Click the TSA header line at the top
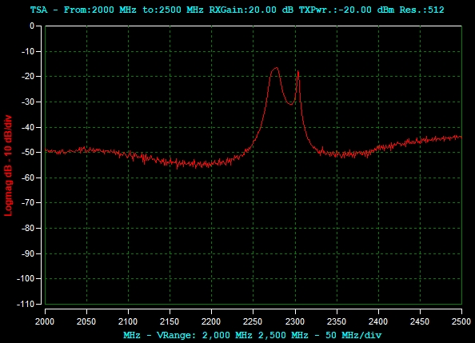The width and height of the screenshot is (475, 343). point(237,10)
